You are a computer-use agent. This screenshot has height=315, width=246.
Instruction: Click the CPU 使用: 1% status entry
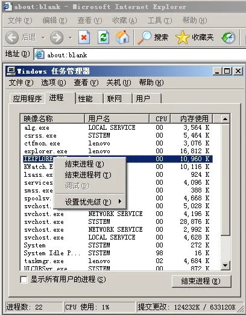[x=99, y=307]
